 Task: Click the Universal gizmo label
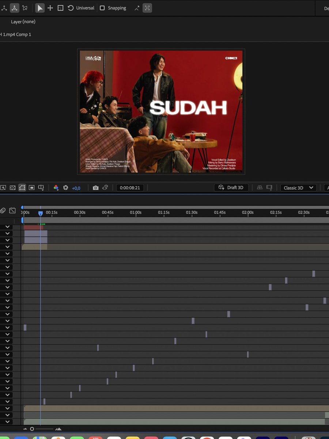pyautogui.click(x=85, y=8)
